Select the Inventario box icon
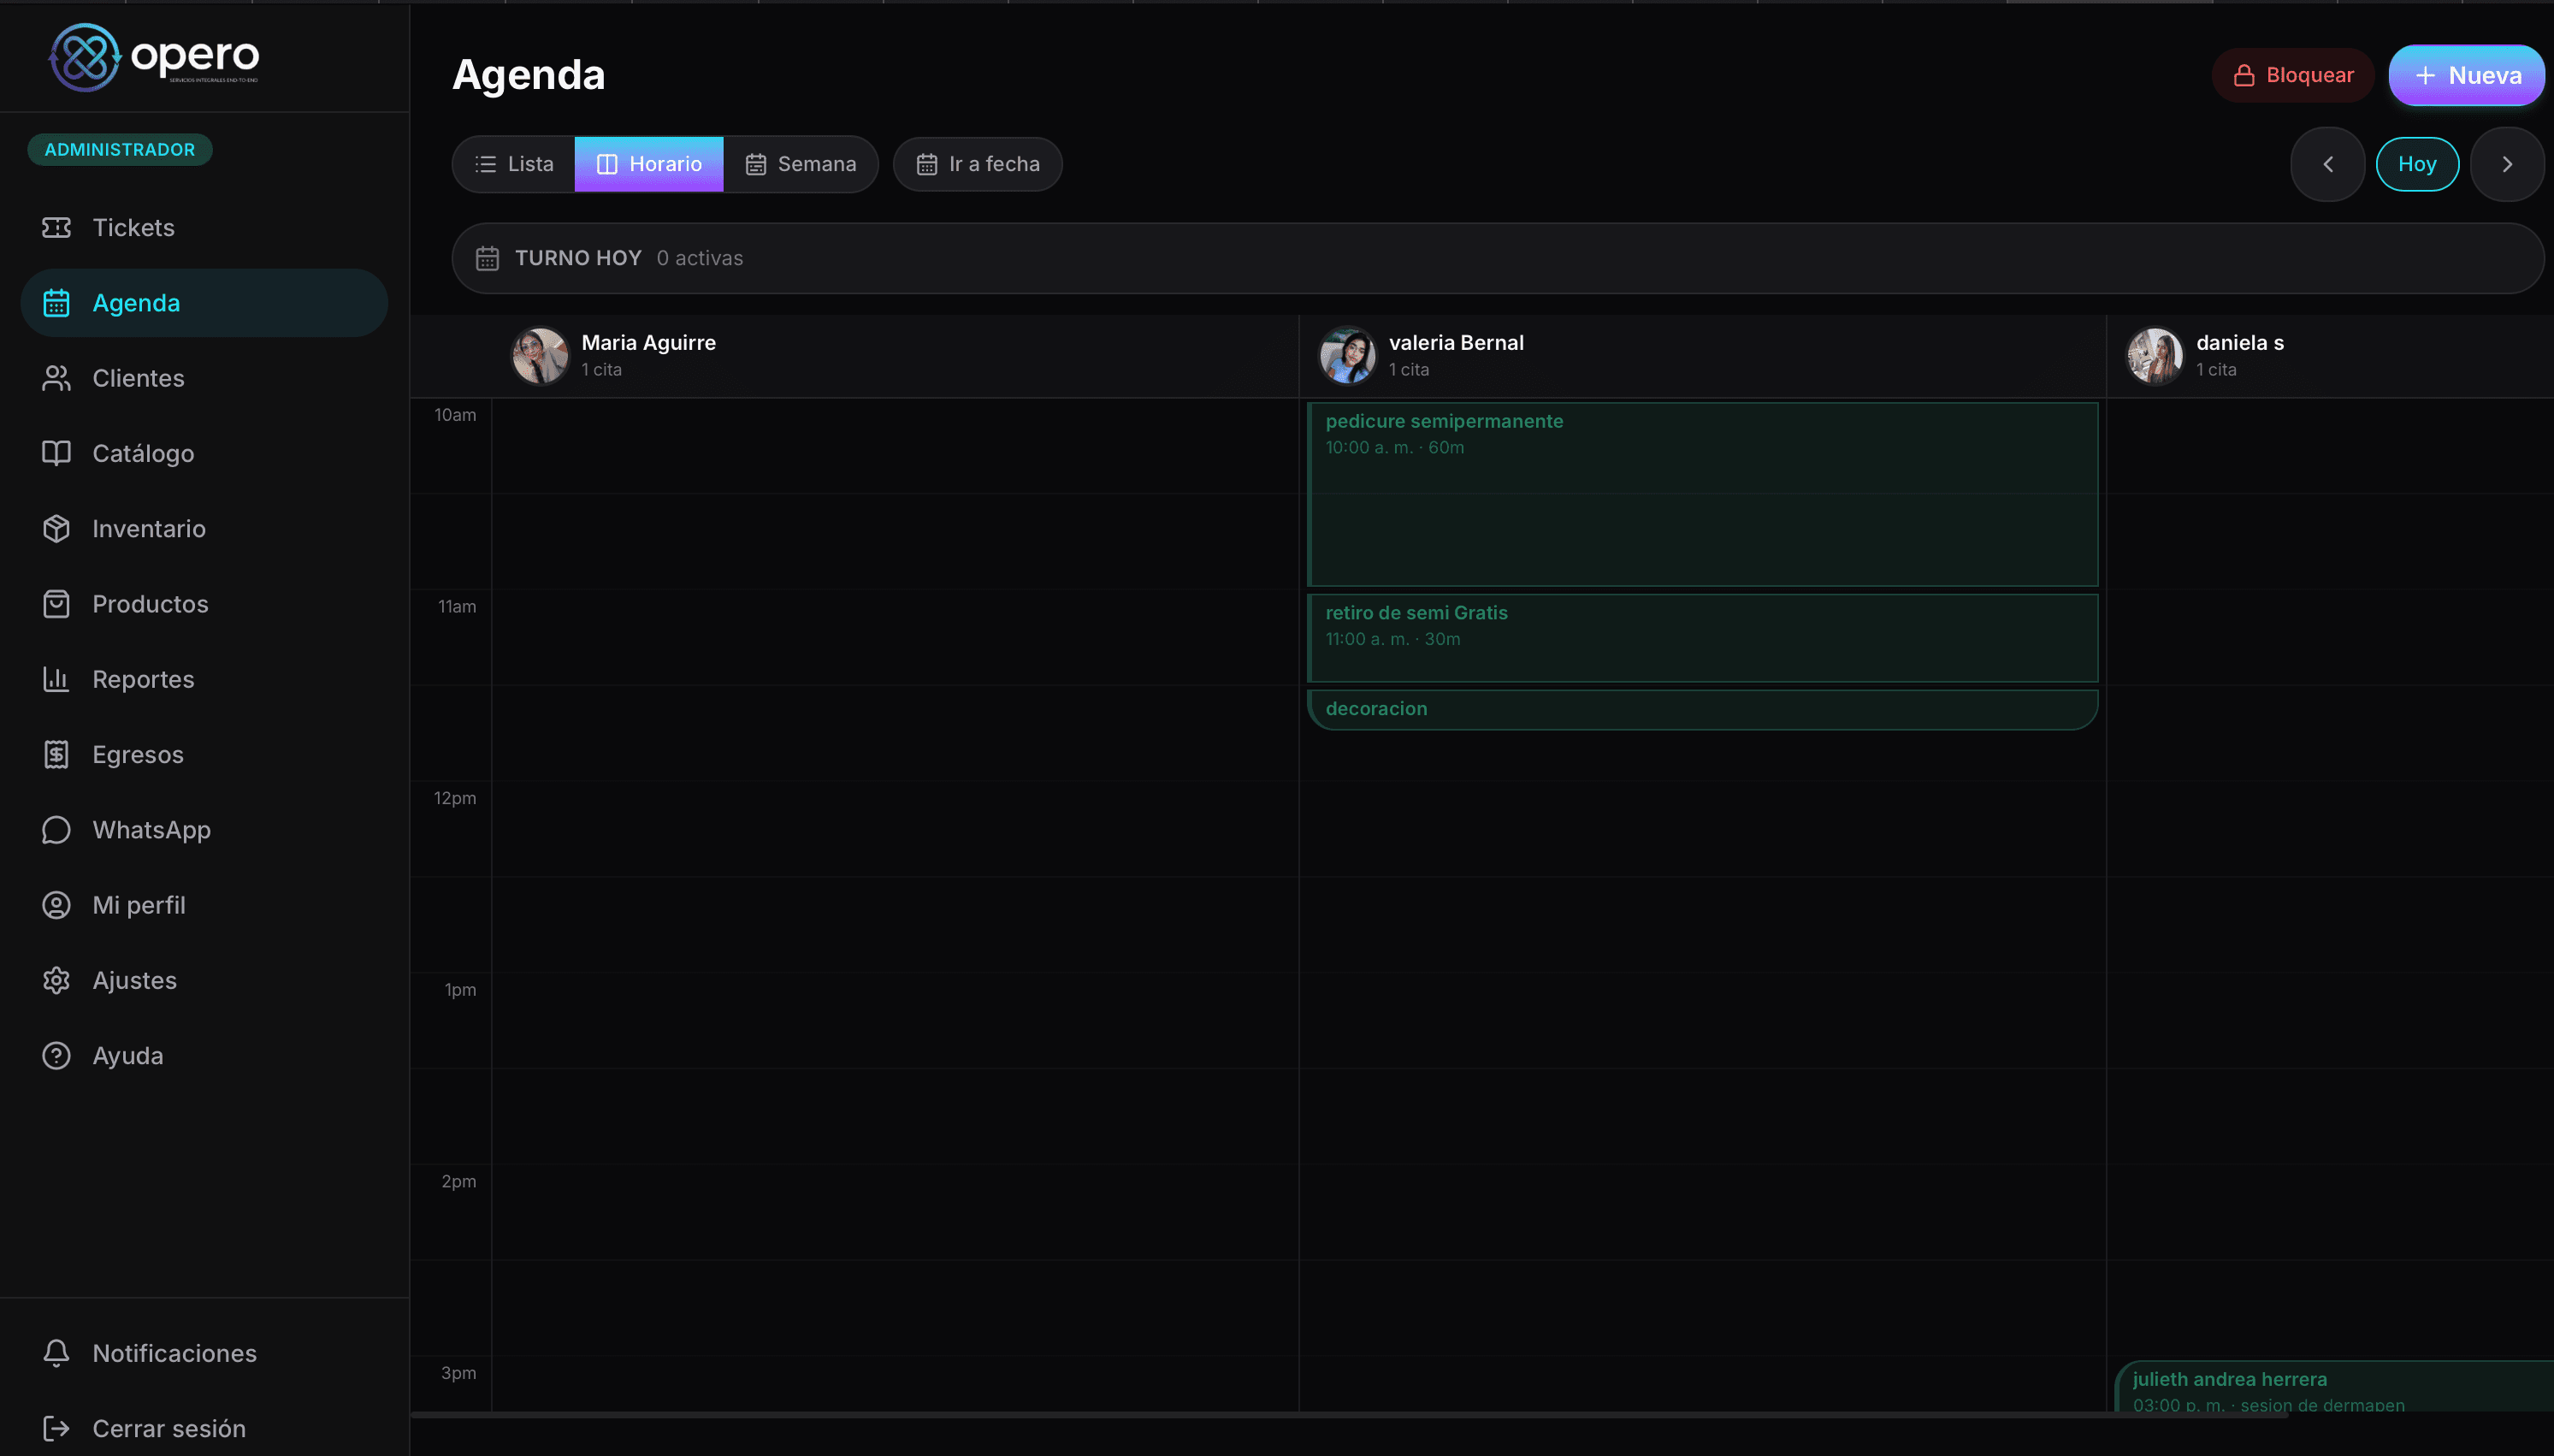This screenshot has width=2554, height=1456. [x=56, y=528]
